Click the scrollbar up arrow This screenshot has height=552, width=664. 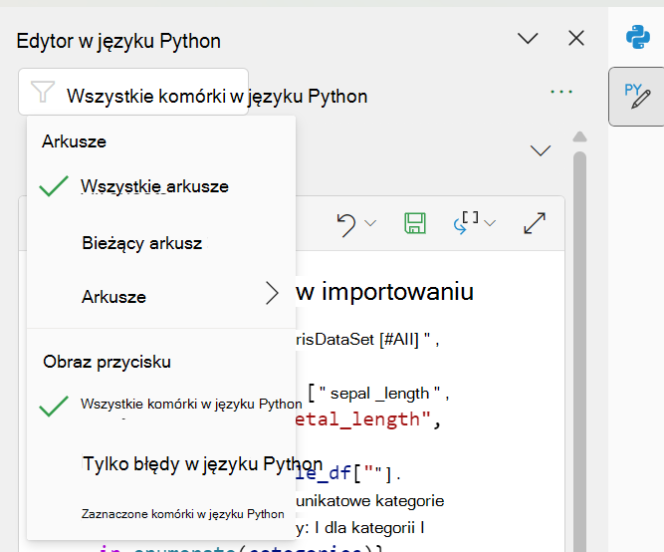pos(579,137)
